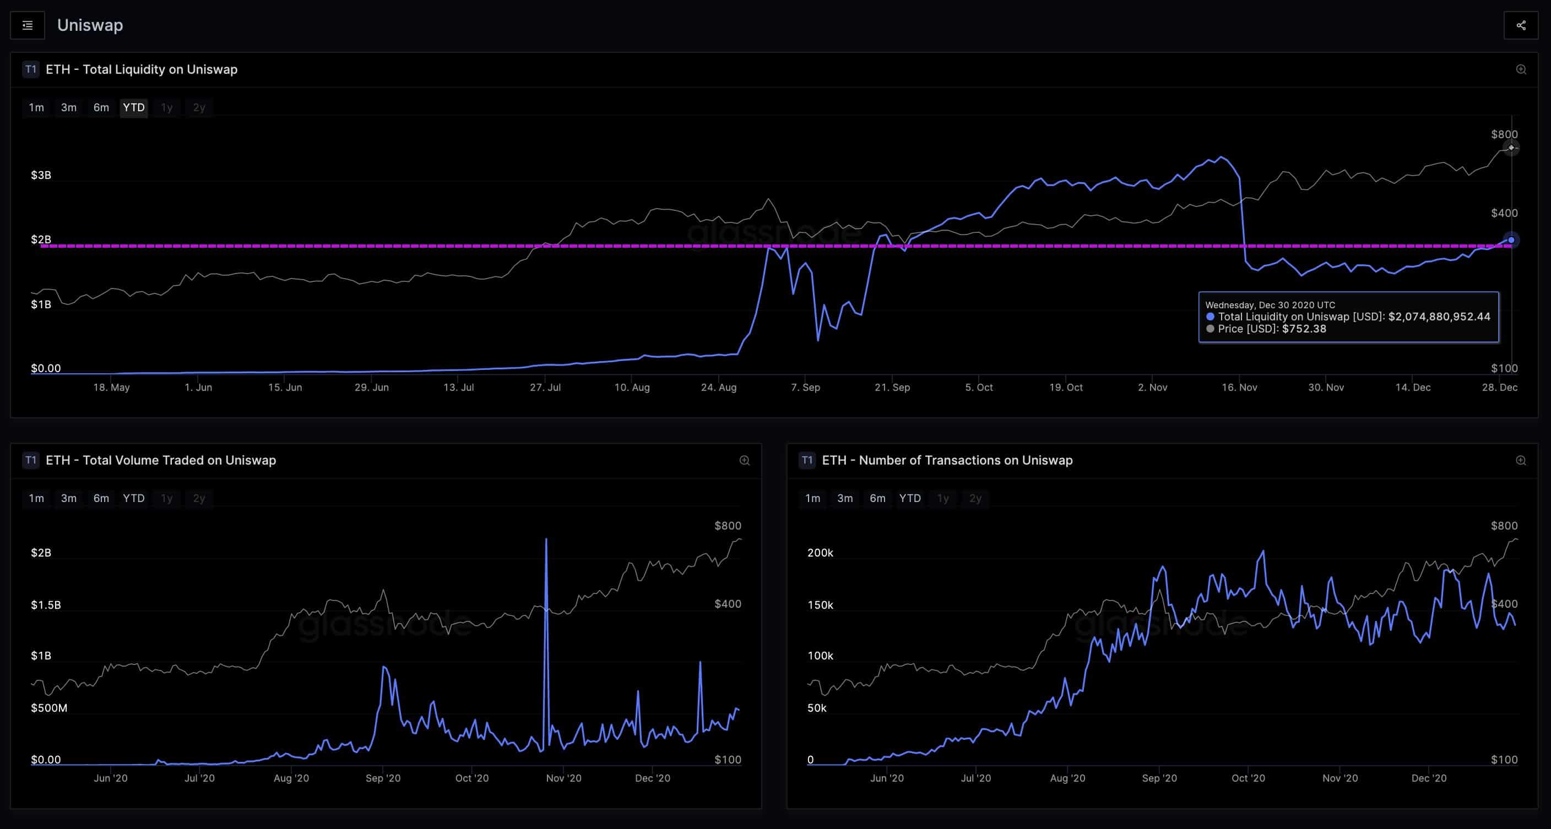Click the ETH - Total Volume Traded on Uniswap title
The height and width of the screenshot is (829, 1551).
[x=161, y=461]
